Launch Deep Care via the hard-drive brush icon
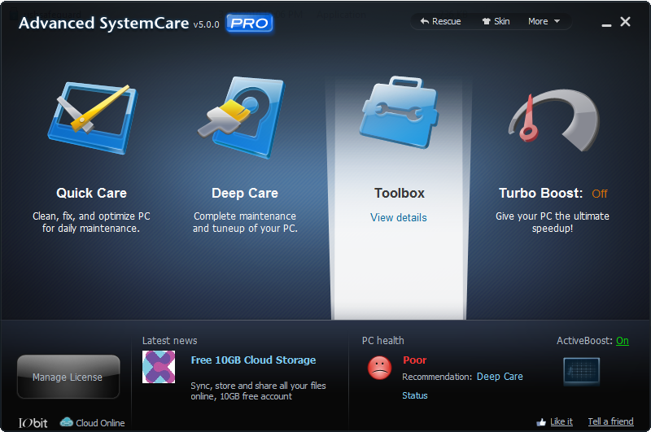The width and height of the screenshot is (651, 432). pyautogui.click(x=241, y=117)
